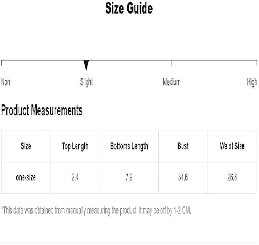Click the black triangle marker on the scale
259x245 pixels.
click(x=86, y=65)
